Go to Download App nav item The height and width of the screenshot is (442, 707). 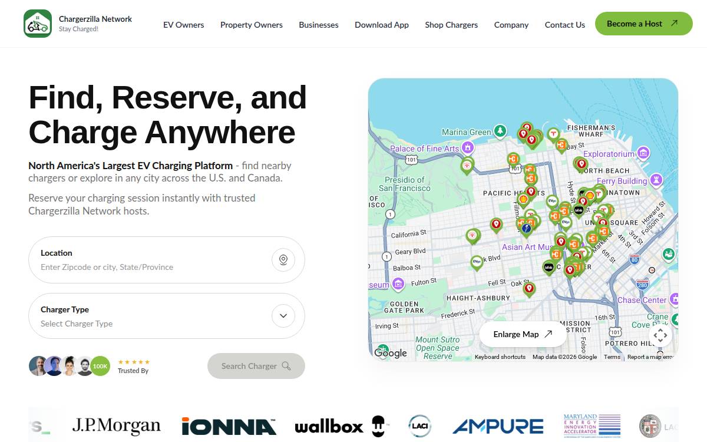pyautogui.click(x=382, y=25)
